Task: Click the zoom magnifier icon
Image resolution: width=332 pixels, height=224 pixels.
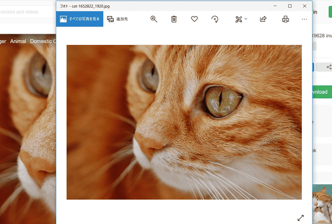Action: click(154, 19)
